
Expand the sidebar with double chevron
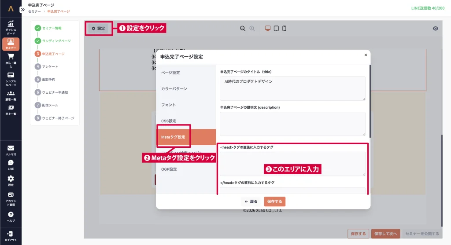pos(23,9)
